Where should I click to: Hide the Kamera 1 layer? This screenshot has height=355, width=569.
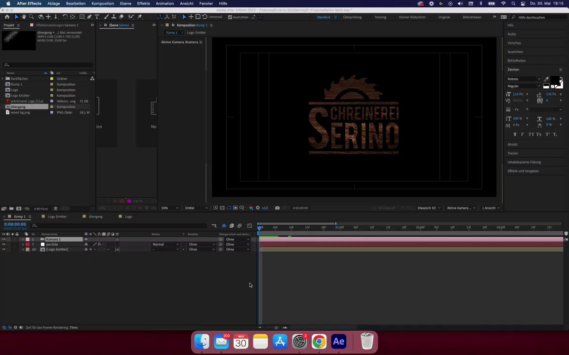(x=4, y=240)
